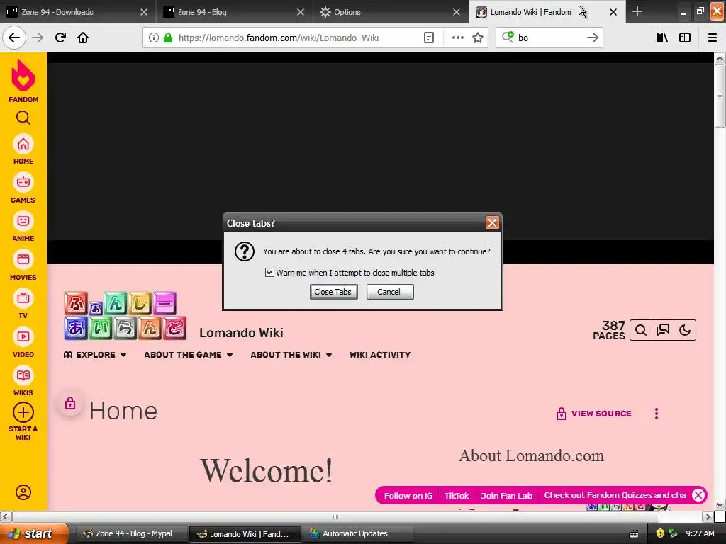Click Follow on IG link

coord(408,495)
